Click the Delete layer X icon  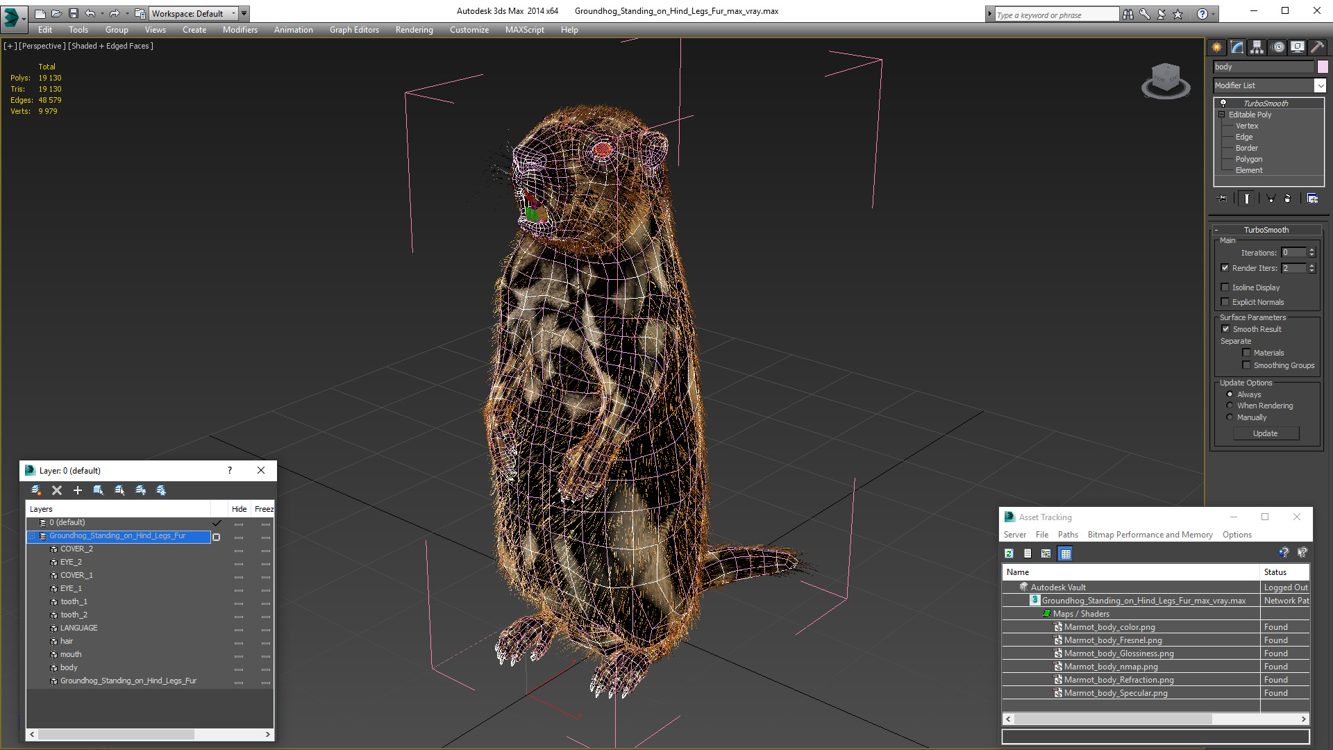pos(57,490)
